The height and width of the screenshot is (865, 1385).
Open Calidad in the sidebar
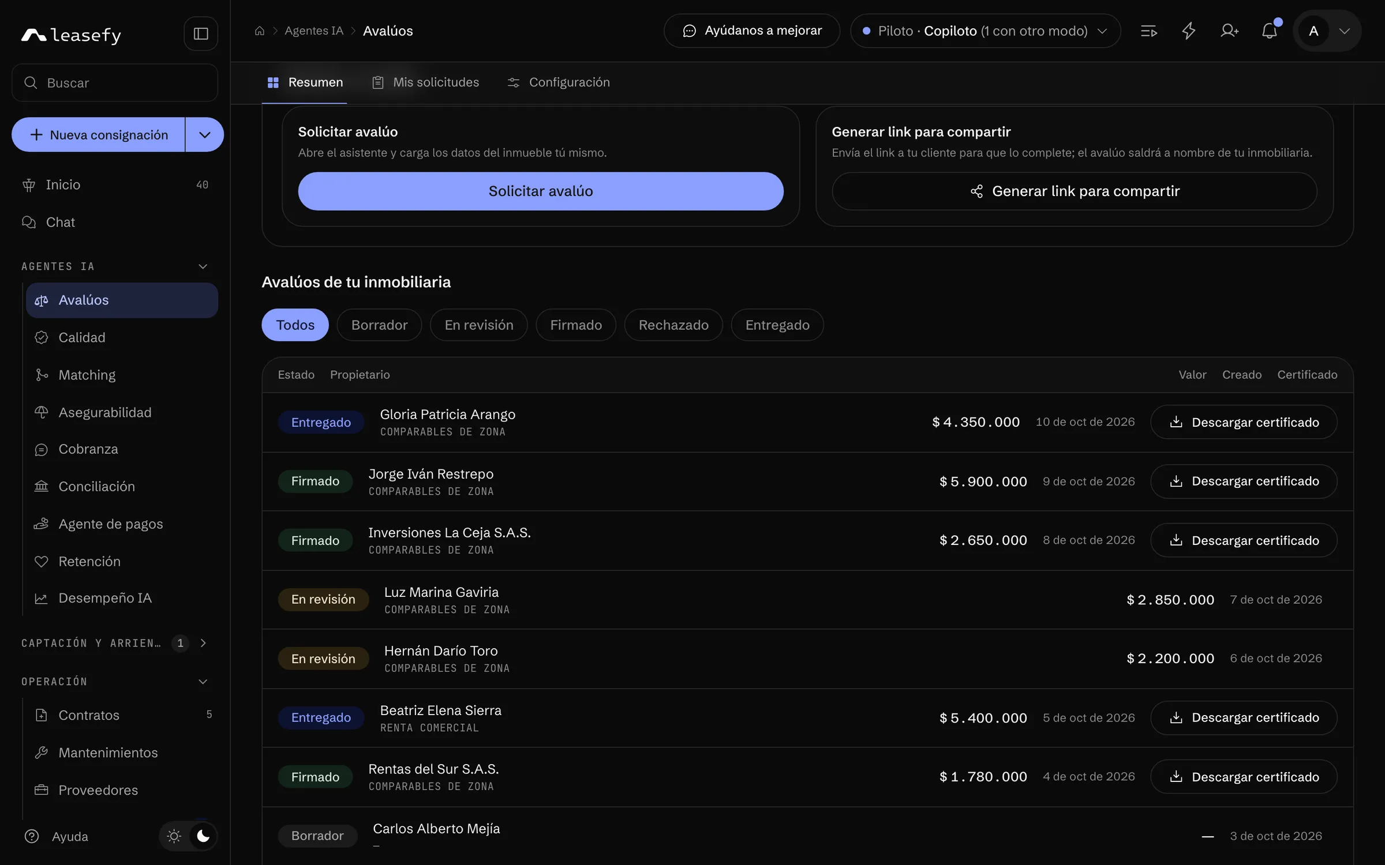122,337
